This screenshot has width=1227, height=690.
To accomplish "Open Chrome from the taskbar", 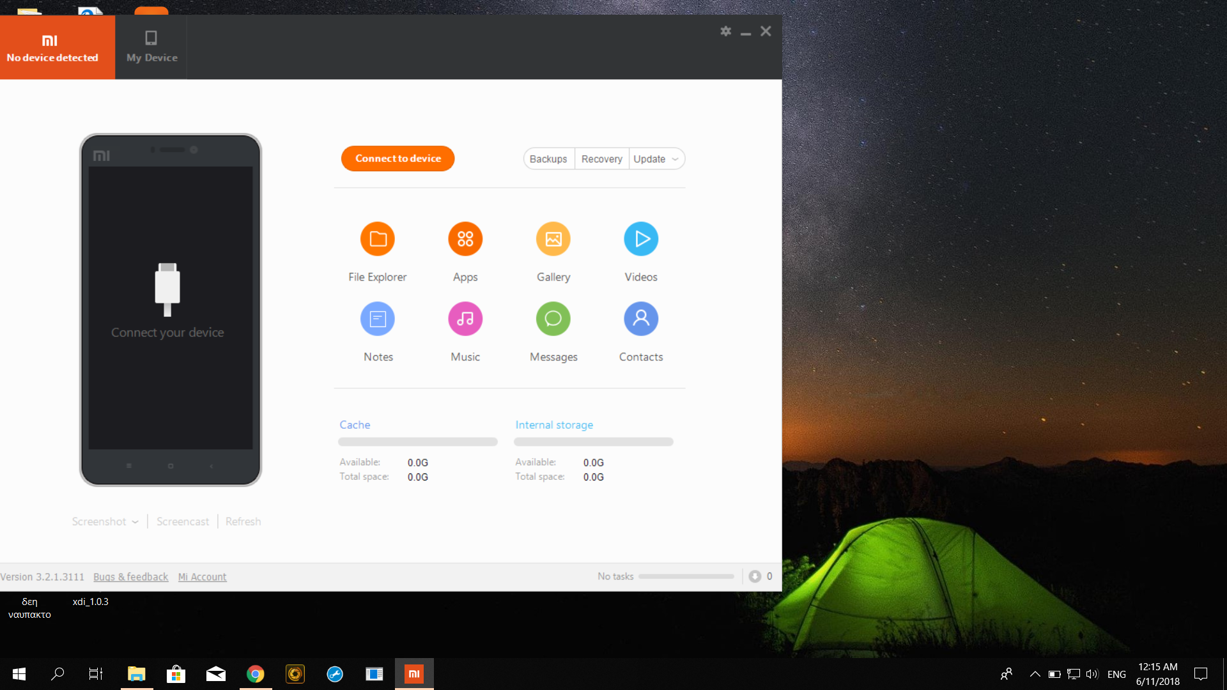I will point(256,674).
